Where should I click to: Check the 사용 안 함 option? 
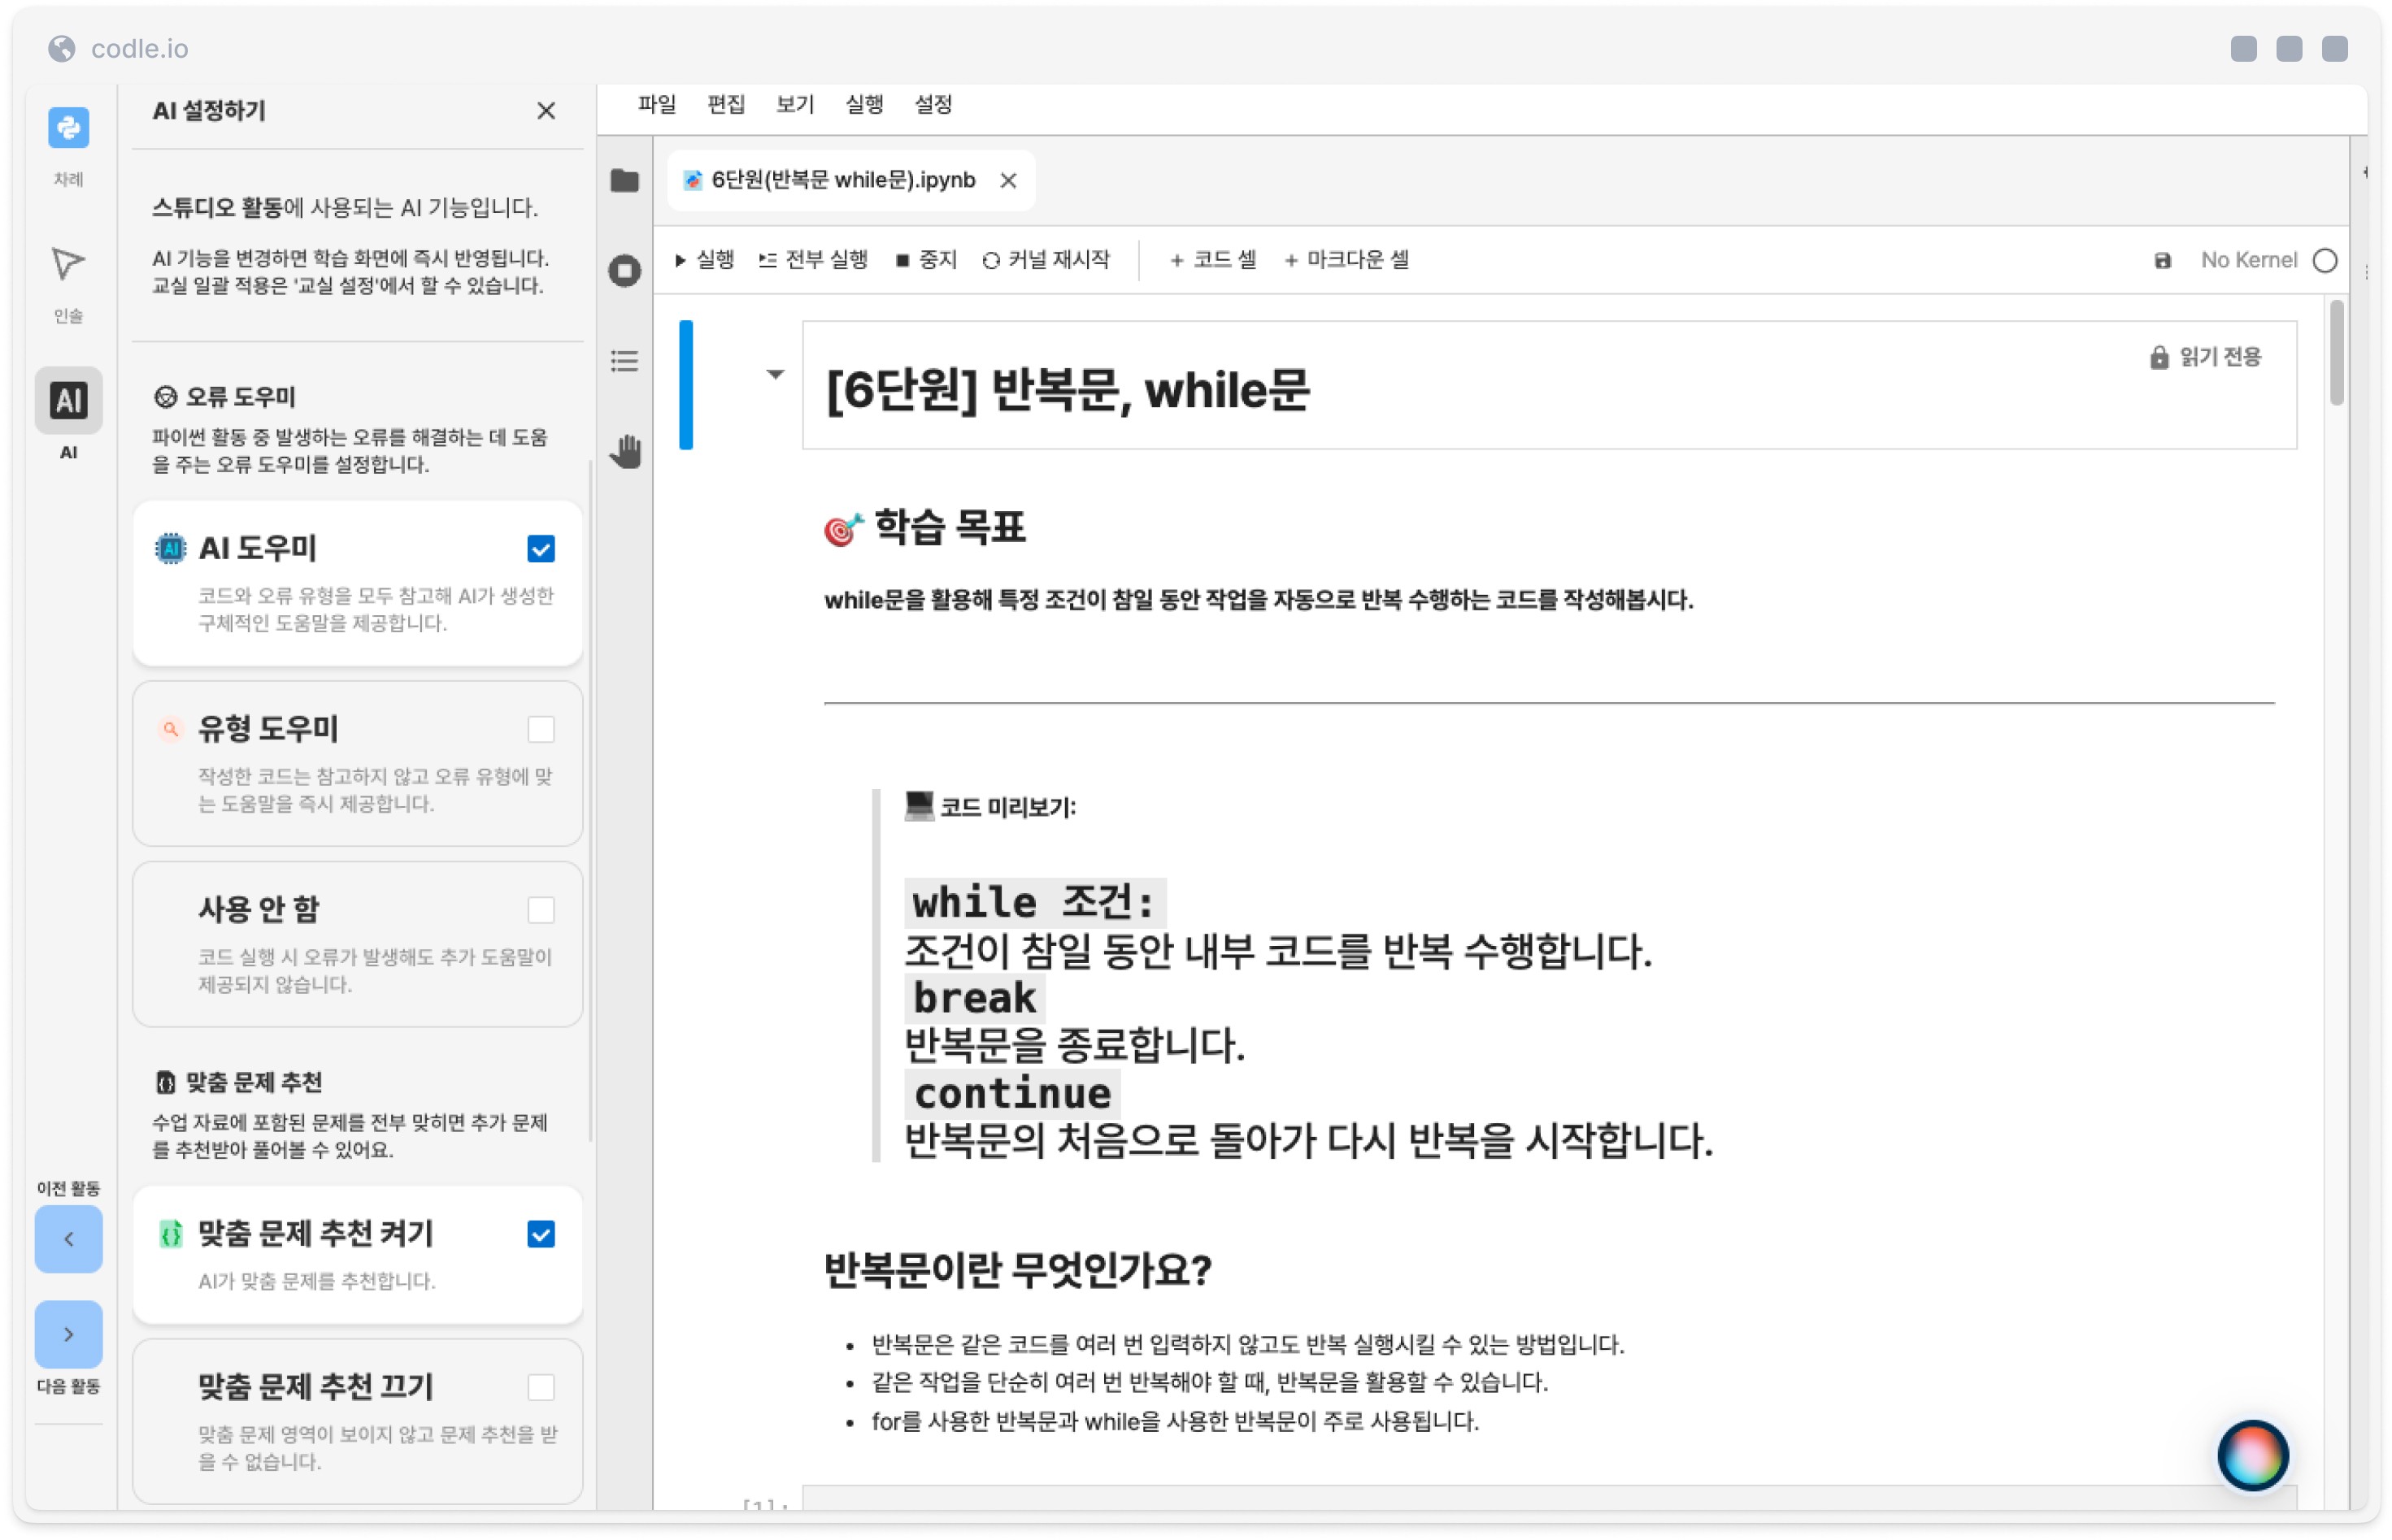pos(541,910)
